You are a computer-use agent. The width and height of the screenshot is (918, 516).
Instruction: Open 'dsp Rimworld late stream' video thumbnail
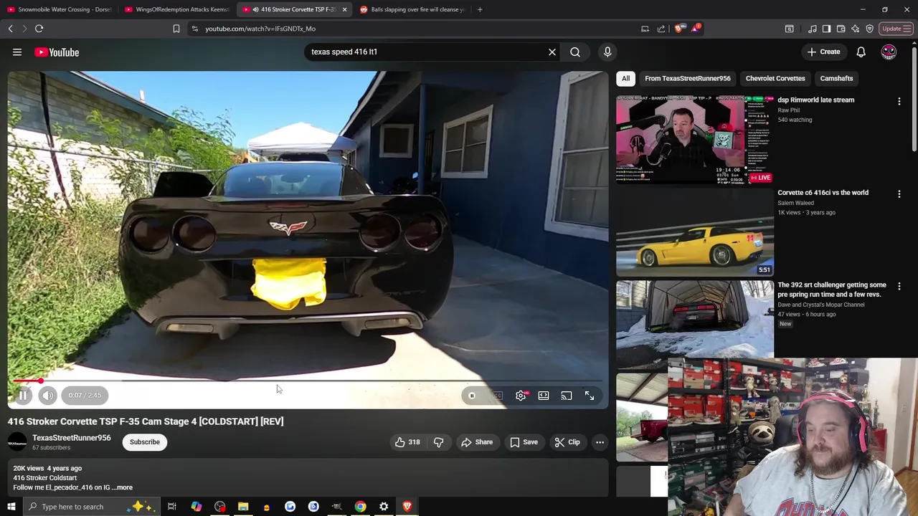tap(695, 140)
